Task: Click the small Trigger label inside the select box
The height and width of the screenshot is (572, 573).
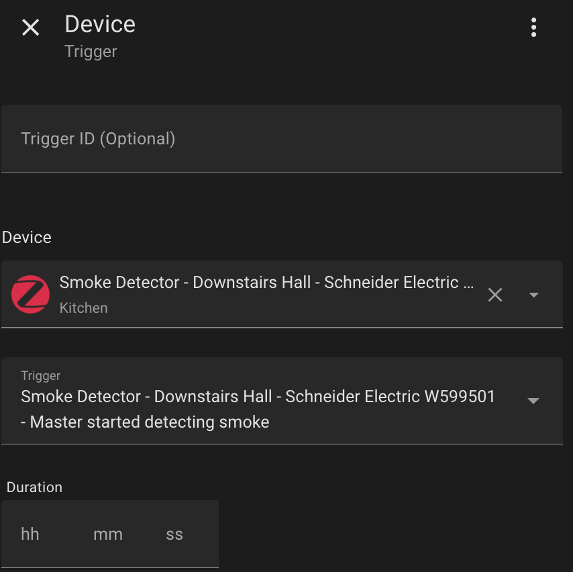Action: [x=40, y=376]
